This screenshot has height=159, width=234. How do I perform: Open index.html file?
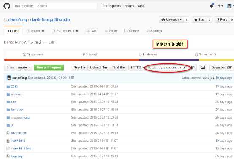pos(18,141)
